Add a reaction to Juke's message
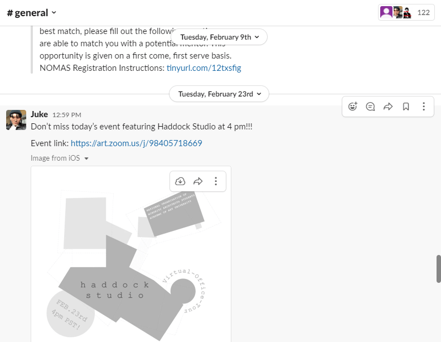This screenshot has width=441, height=342. pos(352,107)
